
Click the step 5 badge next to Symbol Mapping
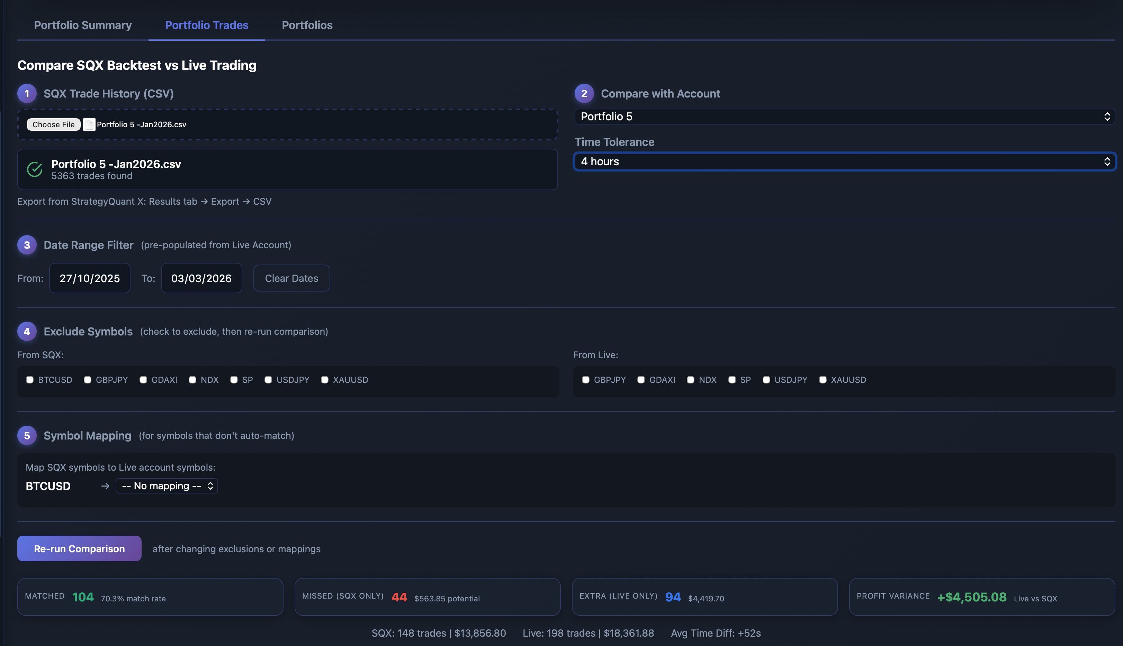point(27,435)
